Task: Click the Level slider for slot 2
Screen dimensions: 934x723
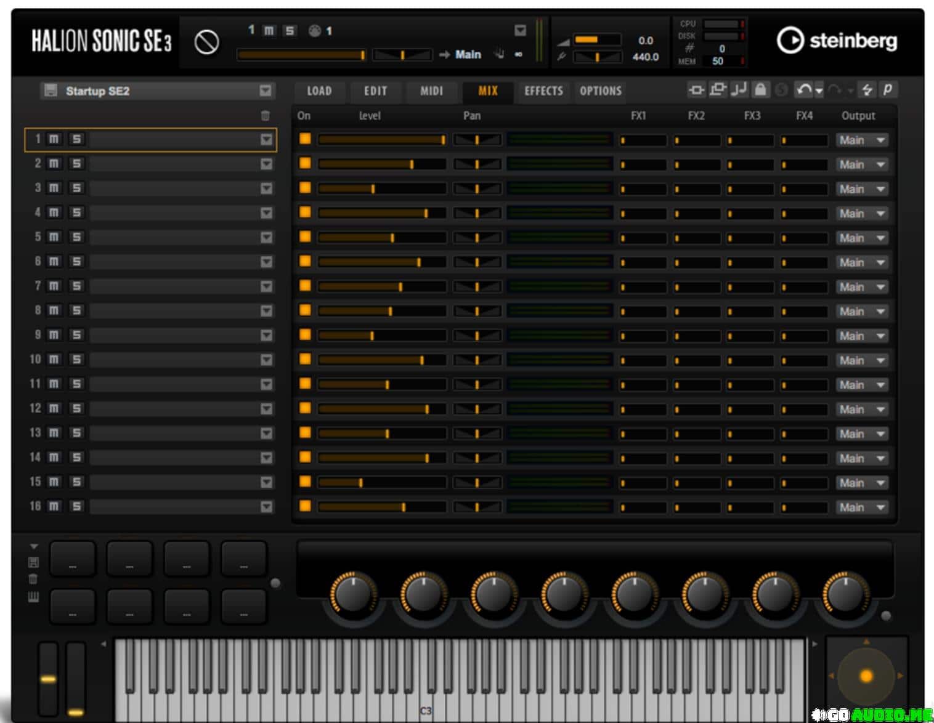Action: point(381,164)
